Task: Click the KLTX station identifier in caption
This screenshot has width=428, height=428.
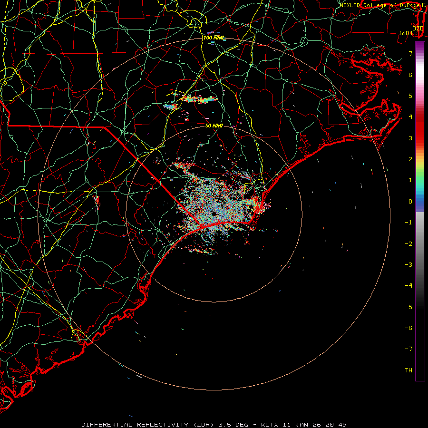Action: coord(270,425)
